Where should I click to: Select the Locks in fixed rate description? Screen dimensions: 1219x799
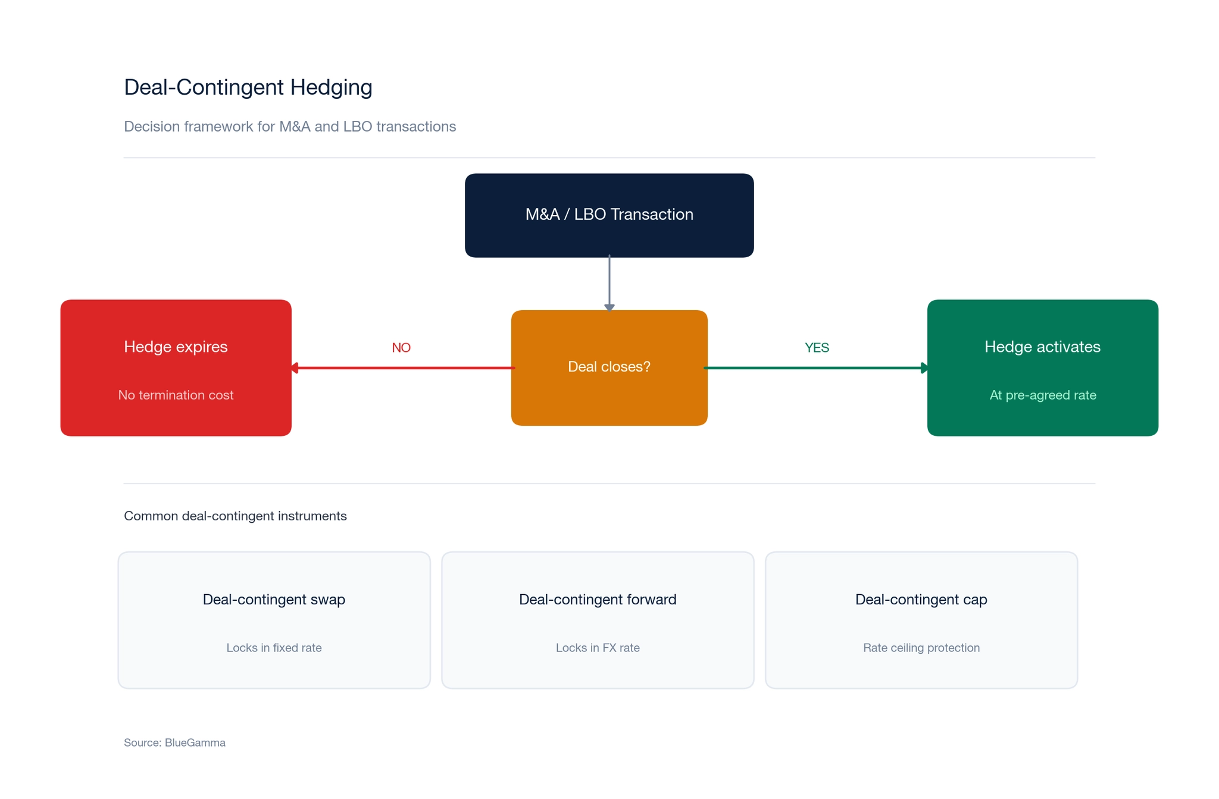pos(274,648)
